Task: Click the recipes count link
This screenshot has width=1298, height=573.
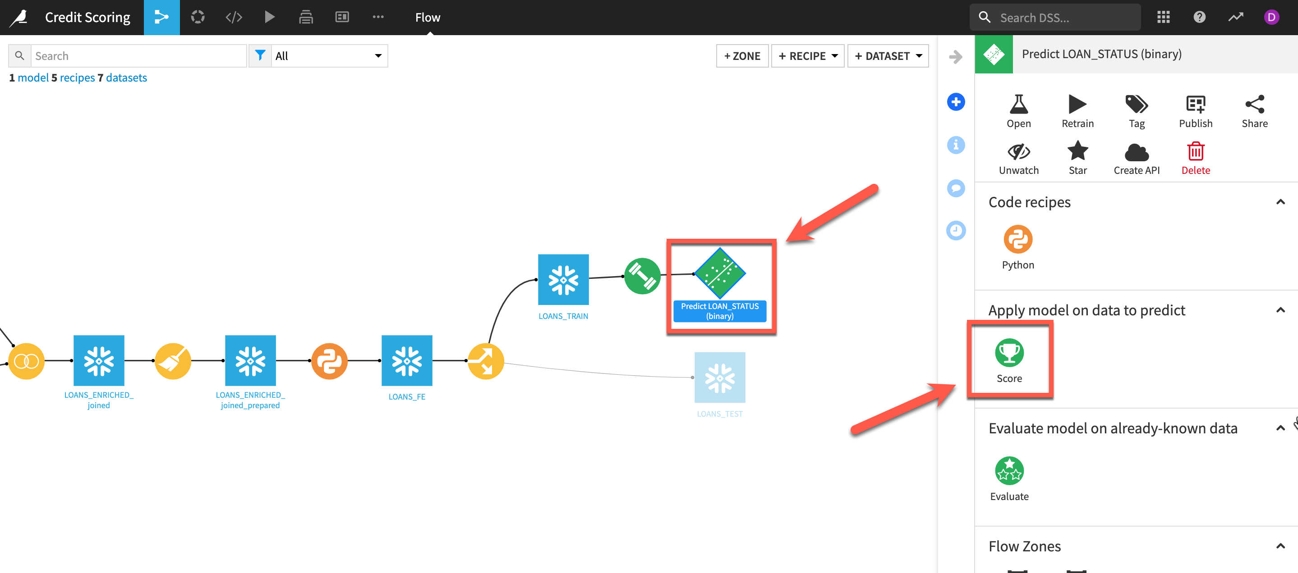Action: [77, 77]
